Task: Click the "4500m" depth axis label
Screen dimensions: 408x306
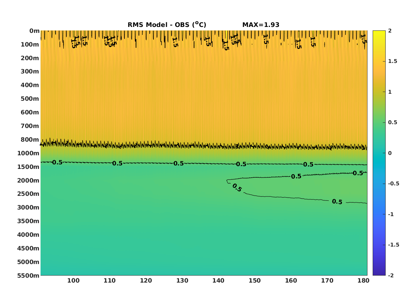Action: pyautogui.click(x=28, y=248)
